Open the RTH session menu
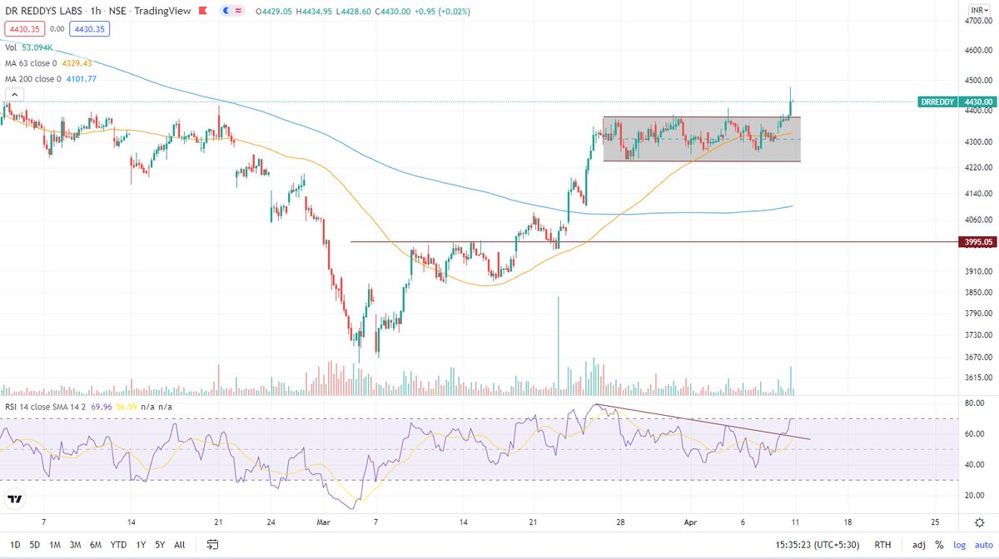Viewport: 999px width, 559px height. 883,545
